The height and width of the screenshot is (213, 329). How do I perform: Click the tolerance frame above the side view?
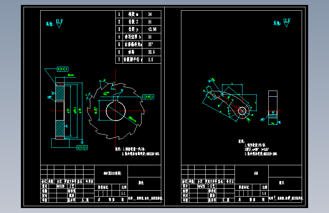(63, 69)
